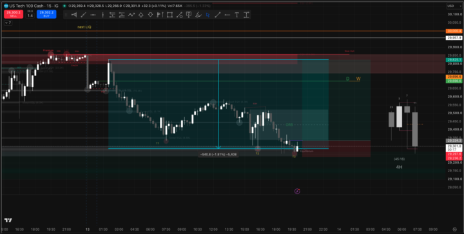Image resolution: width=464 pixels, height=234 pixels.
Task: Click the orange 30,000.4 price label
Action: point(454,31)
